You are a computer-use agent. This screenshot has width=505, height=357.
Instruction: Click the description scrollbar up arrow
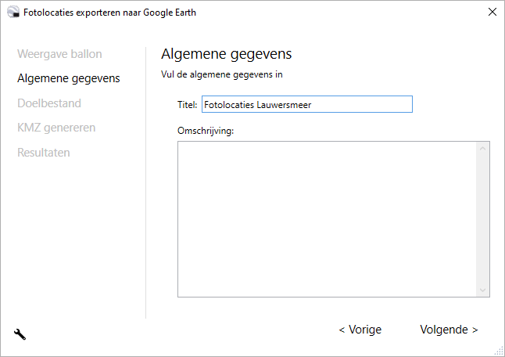483,148
